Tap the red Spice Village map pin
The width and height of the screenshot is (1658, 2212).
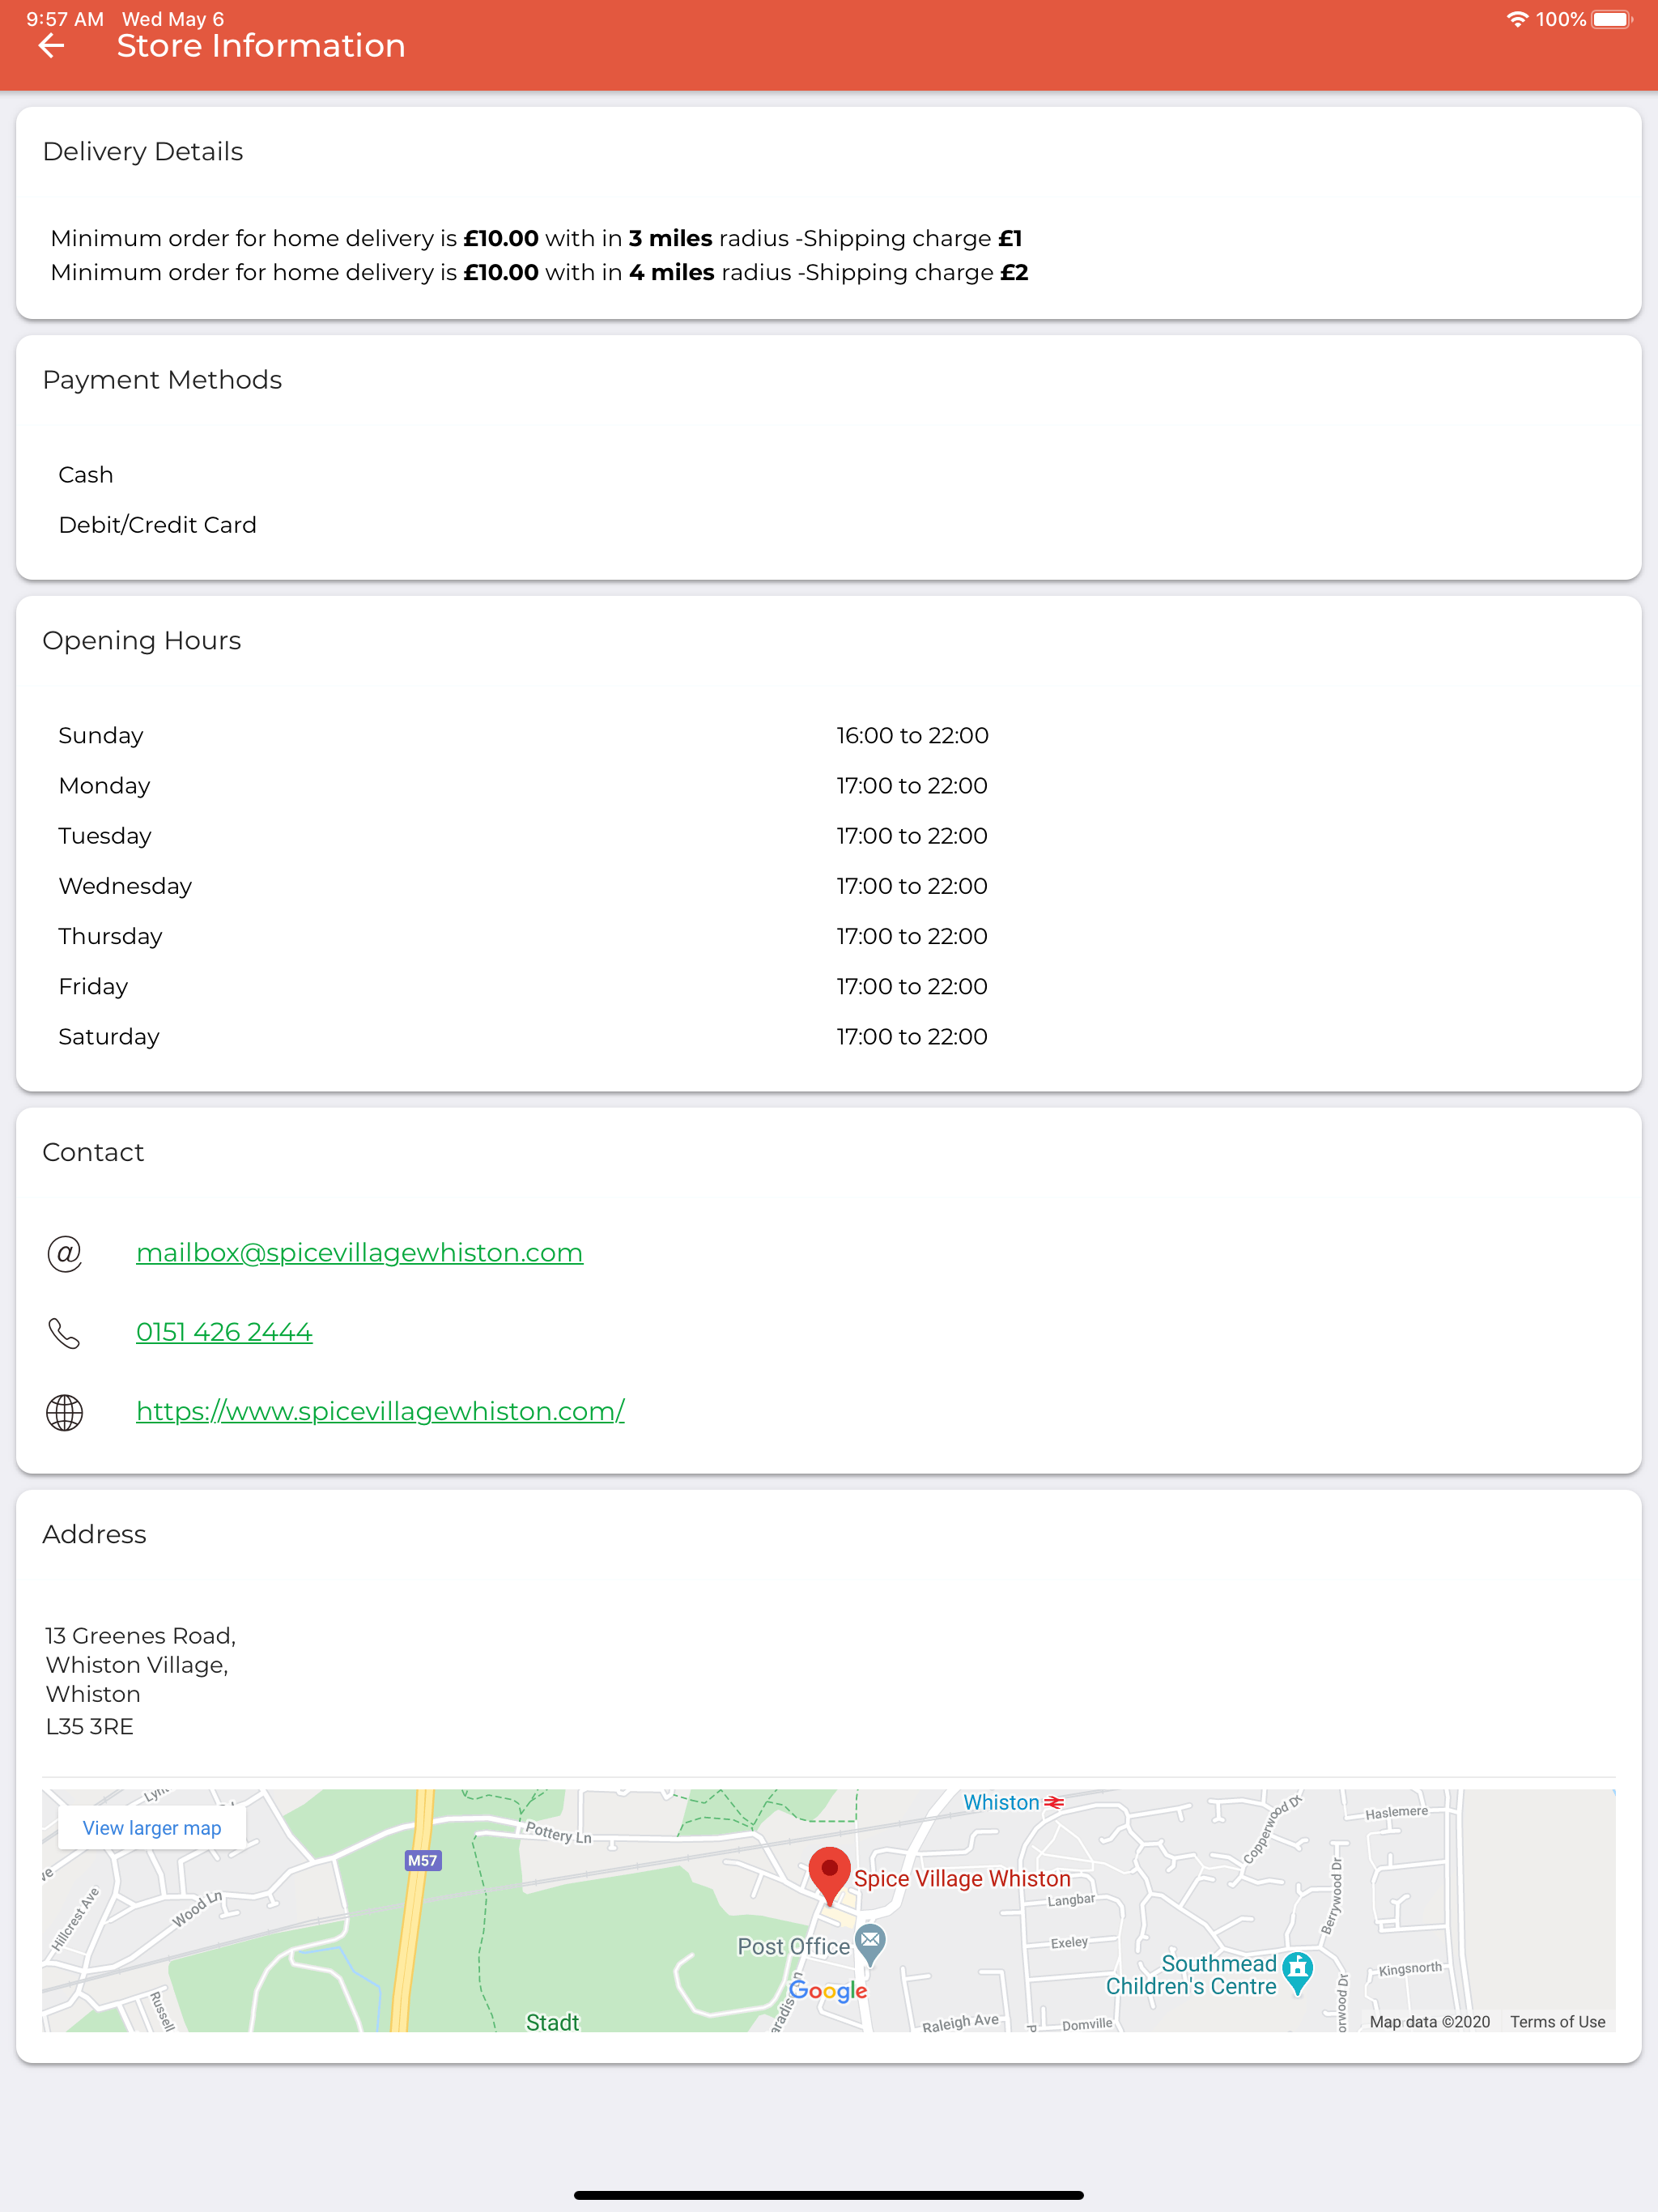click(829, 1876)
